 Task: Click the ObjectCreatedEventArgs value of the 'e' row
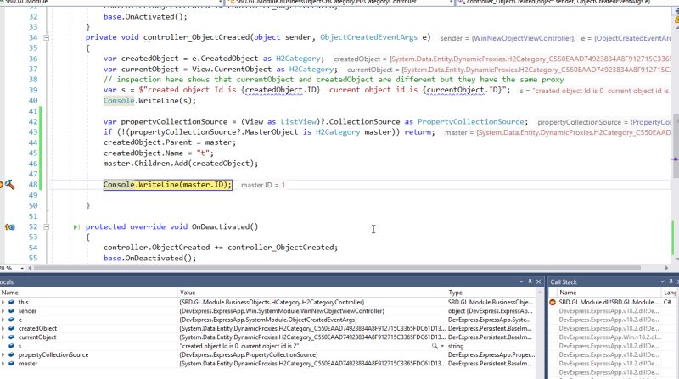point(268,320)
